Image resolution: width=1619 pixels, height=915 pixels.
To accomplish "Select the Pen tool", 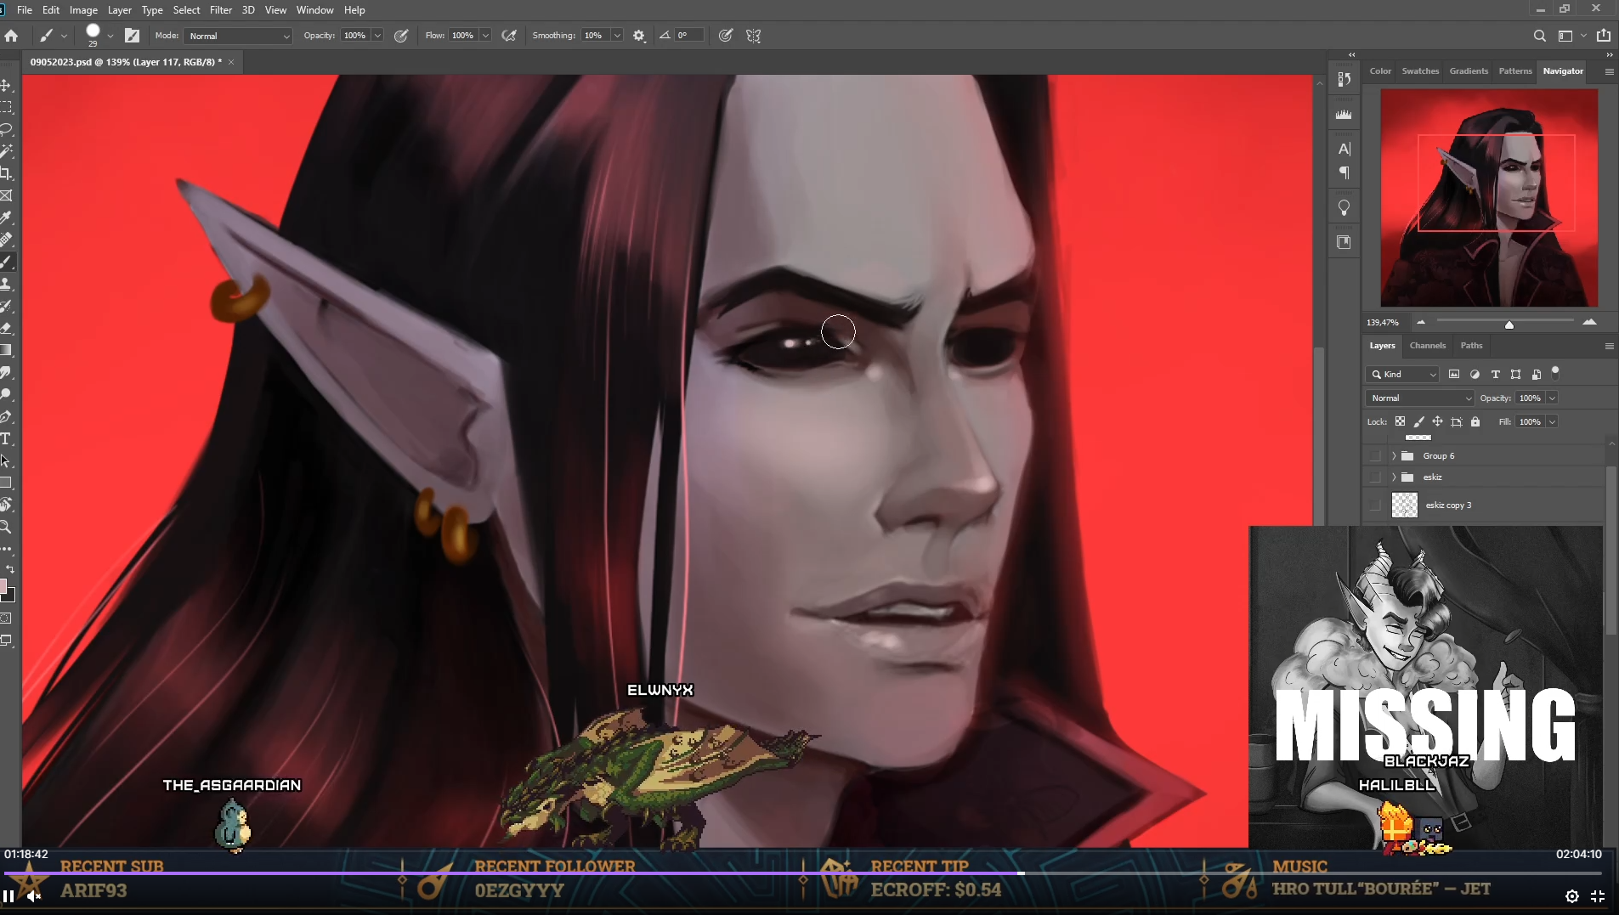I will [6, 416].
